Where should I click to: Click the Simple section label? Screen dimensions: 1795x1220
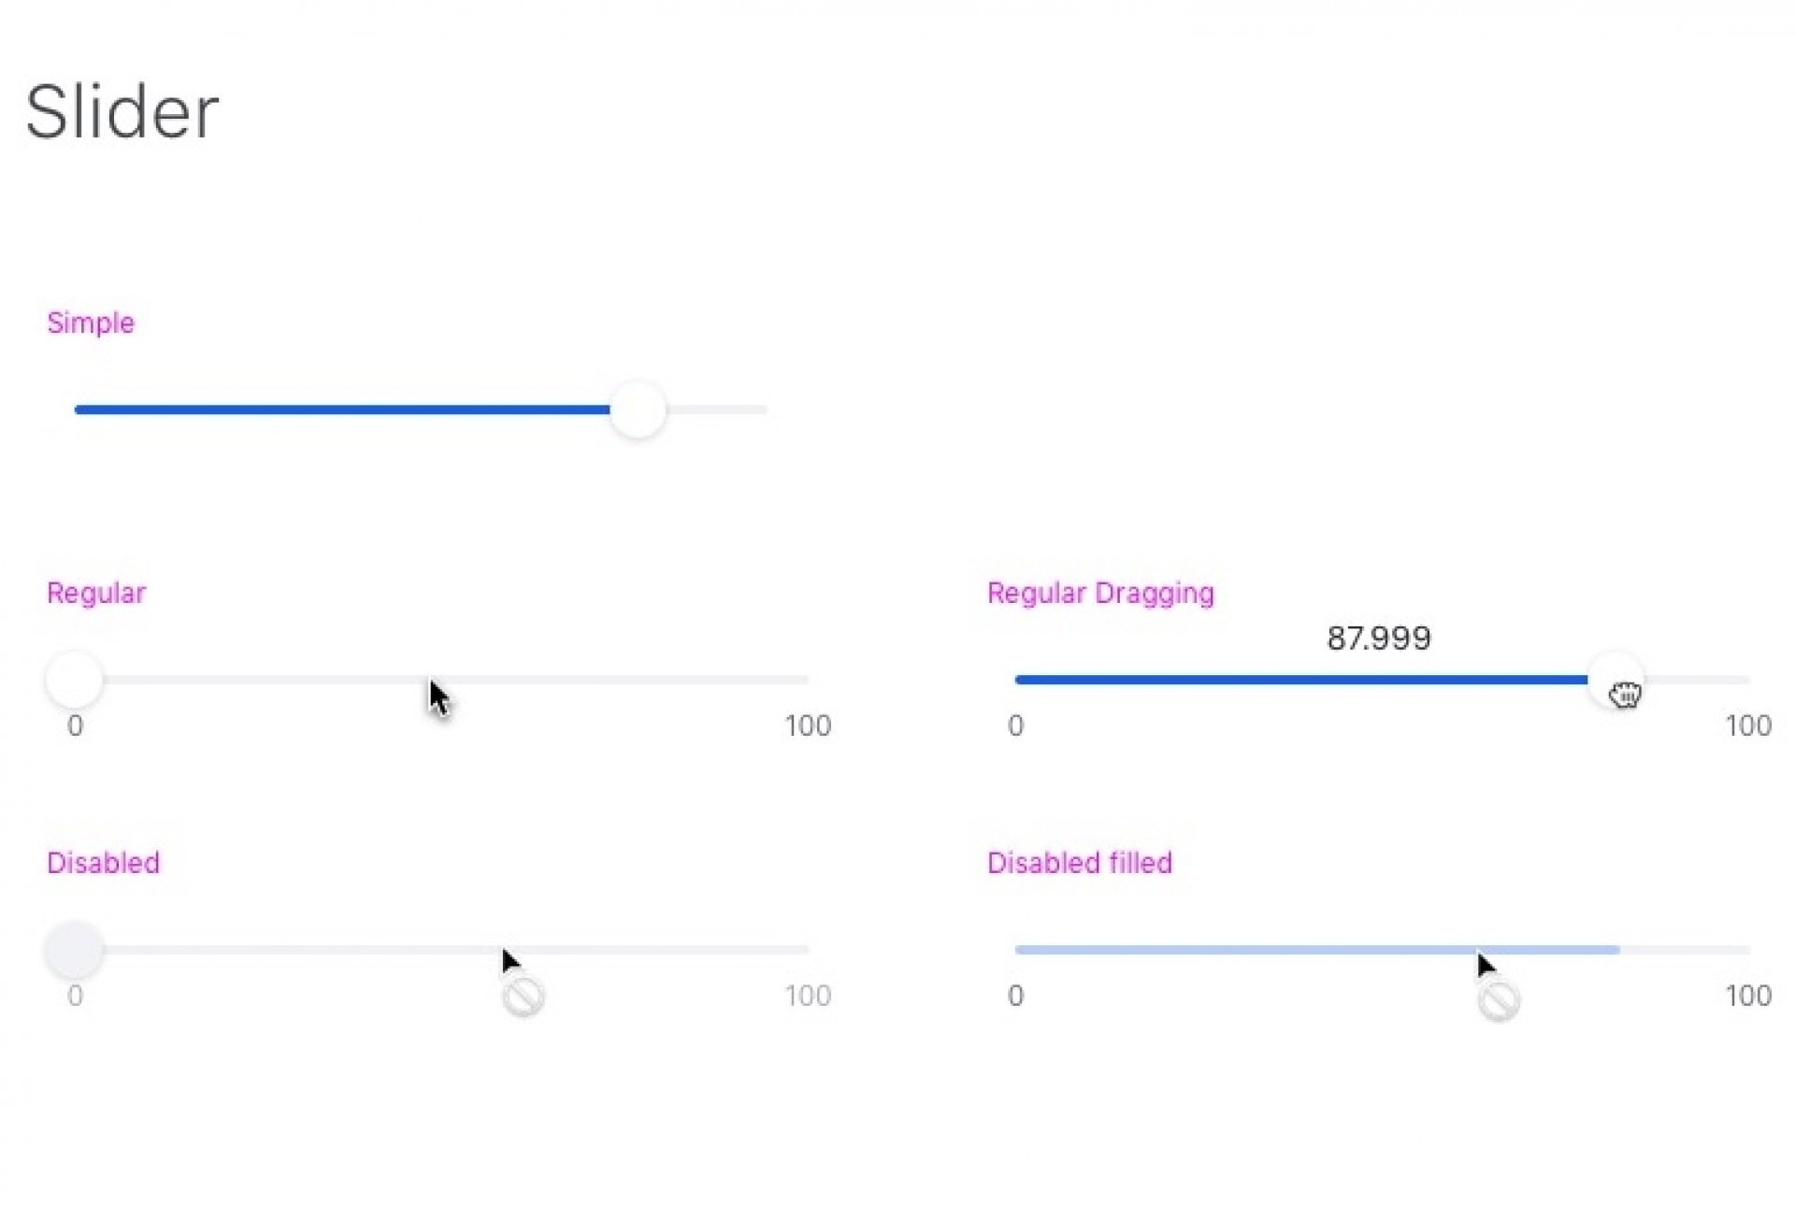[x=91, y=323]
